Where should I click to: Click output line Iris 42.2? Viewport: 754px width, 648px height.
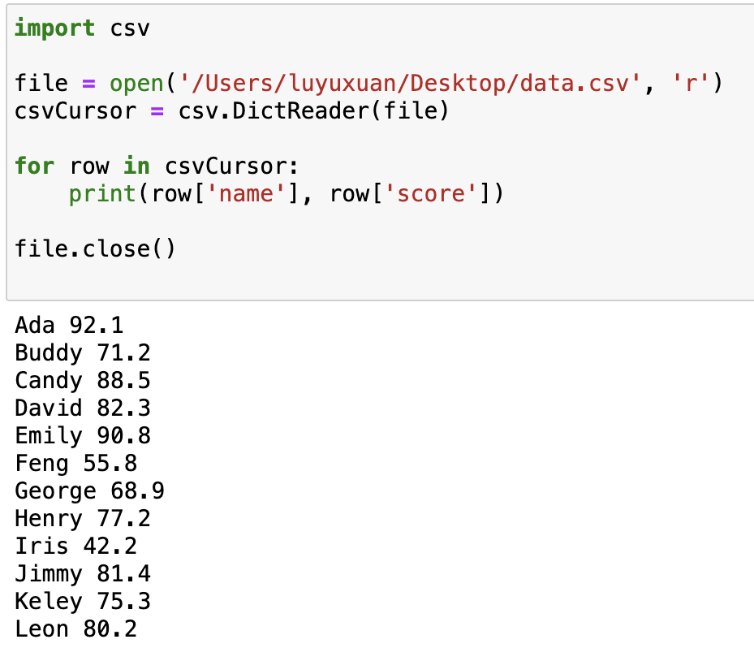[x=76, y=546]
